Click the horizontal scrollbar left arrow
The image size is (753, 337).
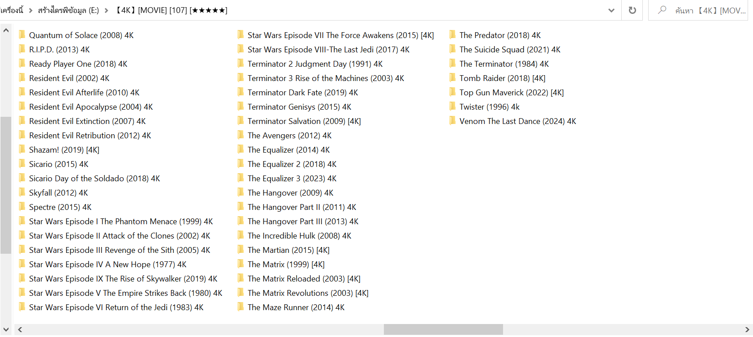[x=20, y=330]
